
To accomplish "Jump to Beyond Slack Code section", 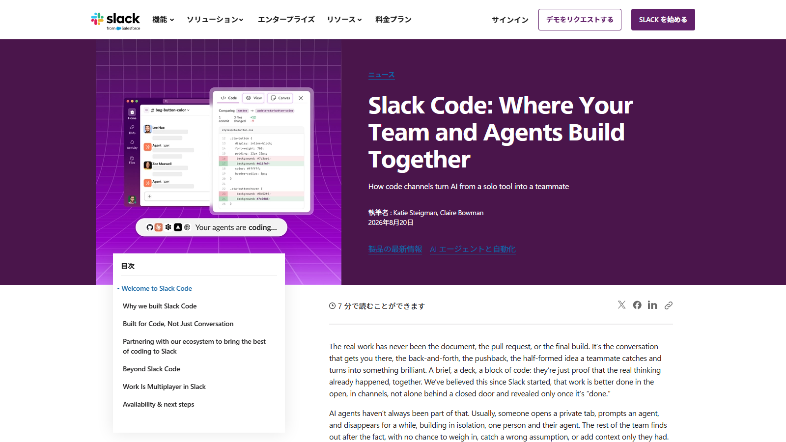I will tap(151, 369).
